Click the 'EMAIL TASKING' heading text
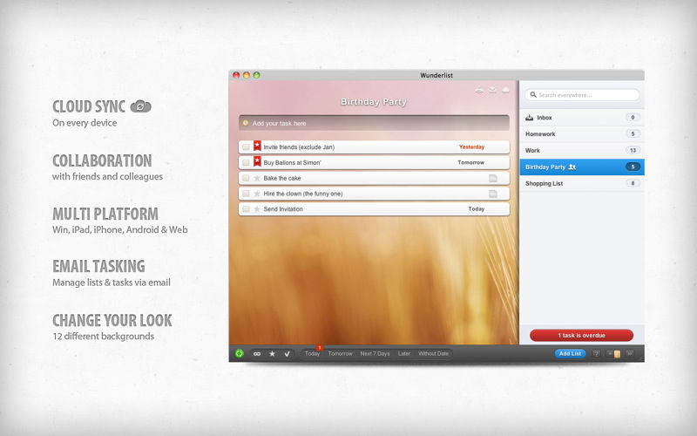The height and width of the screenshot is (436, 697). click(98, 267)
